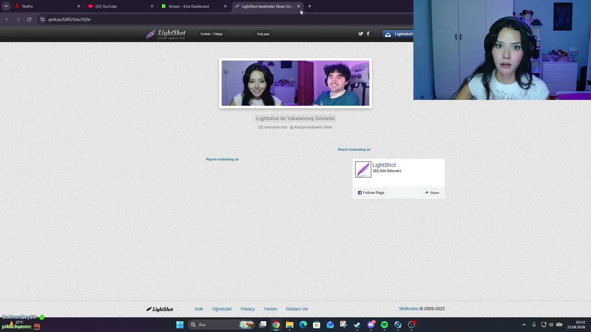
Task: Open Task View on the taskbar
Action: pyautogui.click(x=263, y=325)
